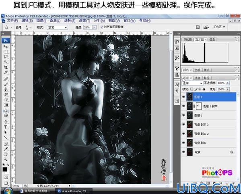Open tool preset picker arrow
The height and width of the screenshot is (194, 241).
pos(11,27)
